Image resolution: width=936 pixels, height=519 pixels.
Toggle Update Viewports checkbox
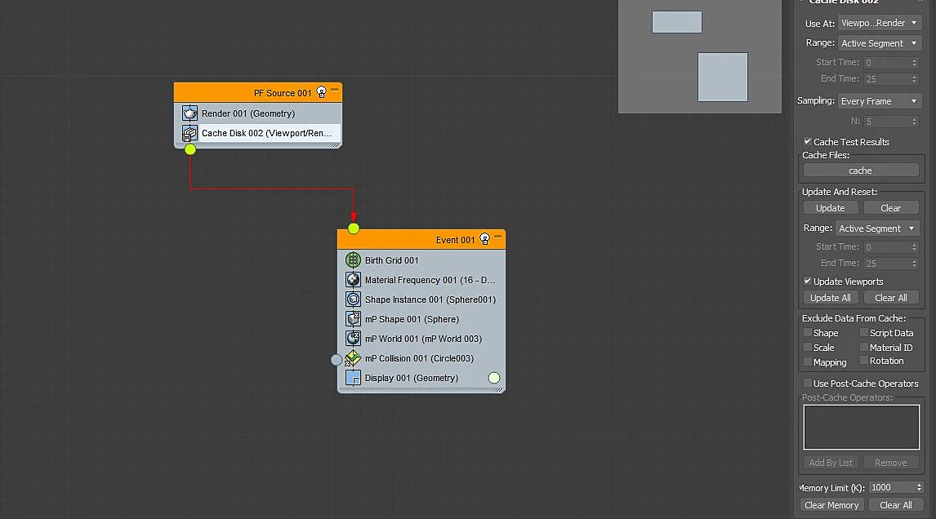[807, 281]
